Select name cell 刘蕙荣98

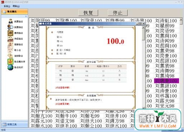pos(166,51)
